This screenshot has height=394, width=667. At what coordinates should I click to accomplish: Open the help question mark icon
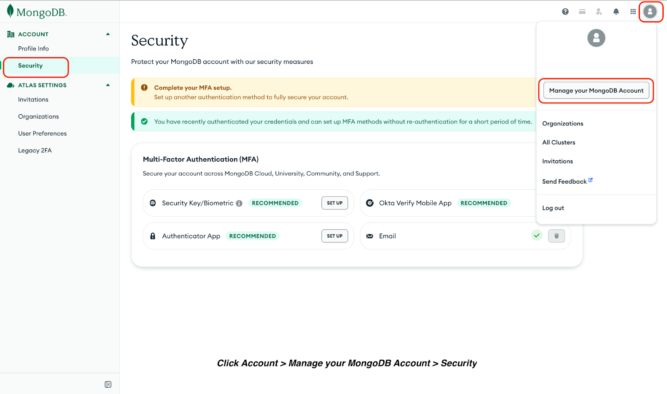coord(565,11)
